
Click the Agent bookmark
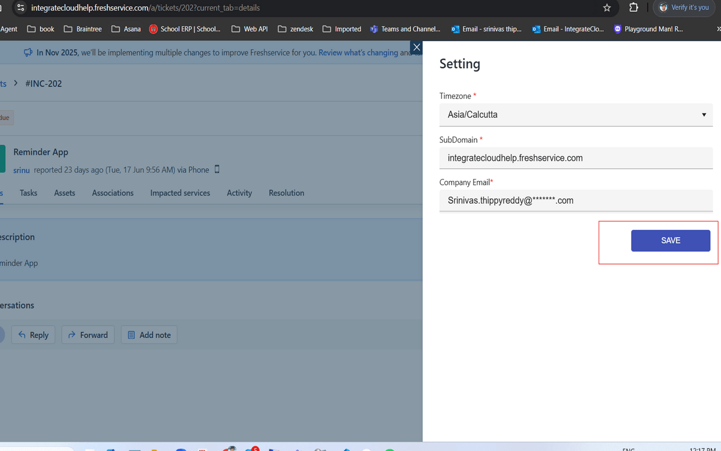point(9,29)
